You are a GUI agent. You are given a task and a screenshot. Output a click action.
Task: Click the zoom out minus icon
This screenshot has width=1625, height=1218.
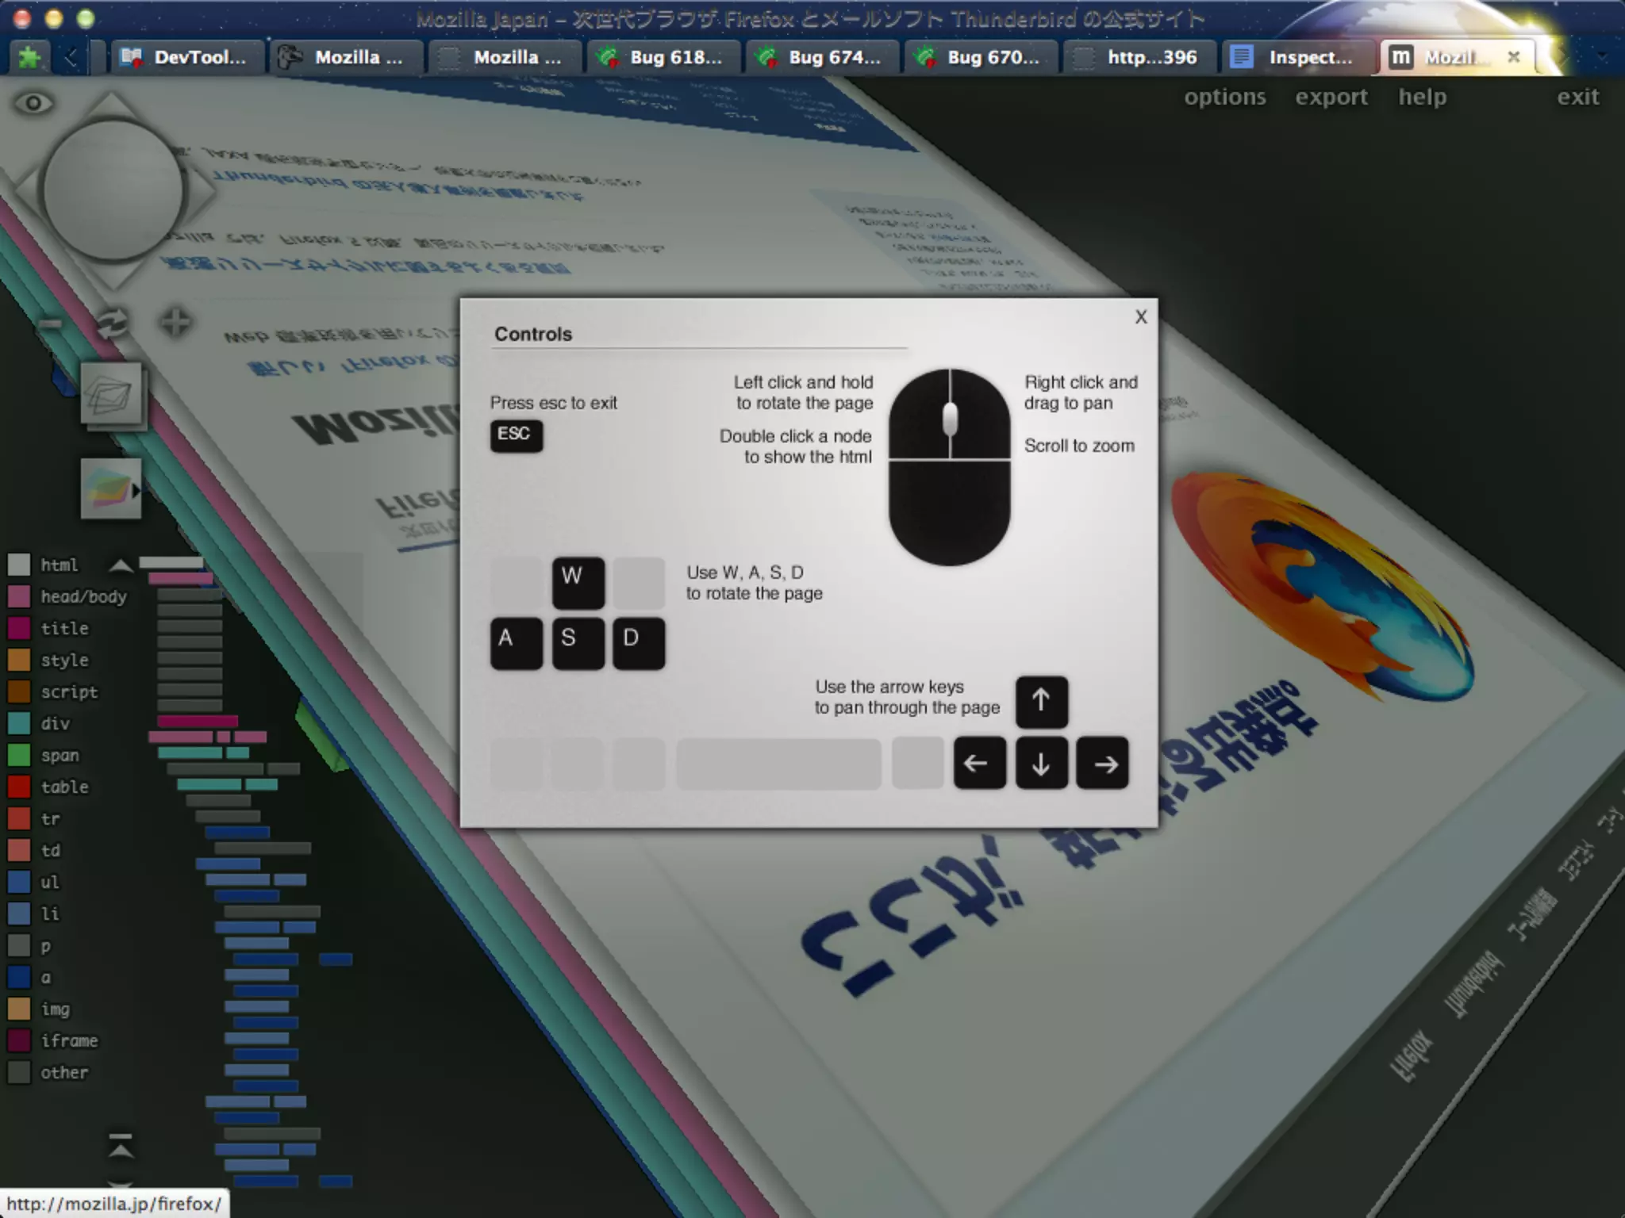[x=49, y=324]
